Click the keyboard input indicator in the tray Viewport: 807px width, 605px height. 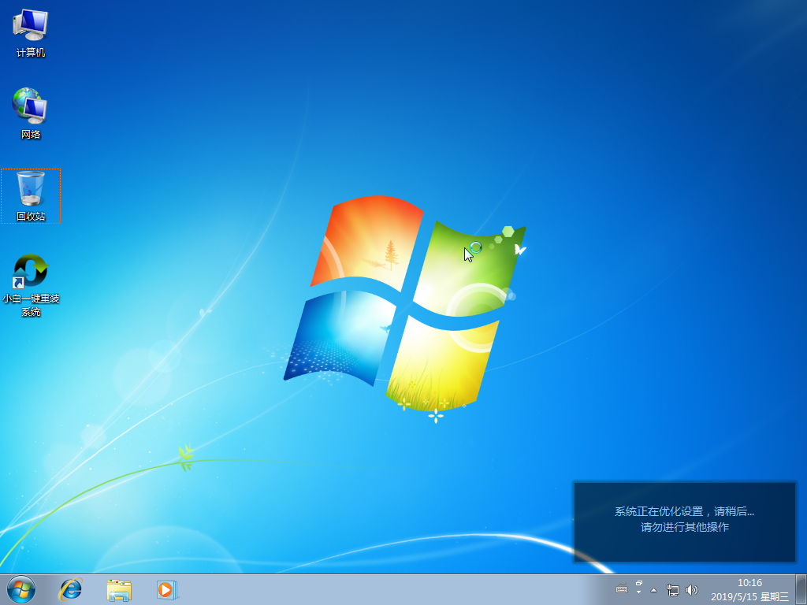click(x=623, y=589)
